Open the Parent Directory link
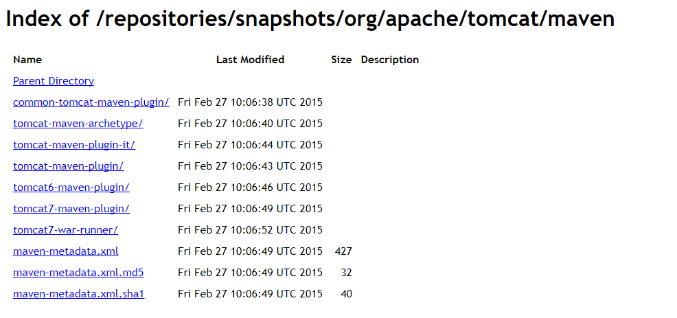 [x=53, y=81]
